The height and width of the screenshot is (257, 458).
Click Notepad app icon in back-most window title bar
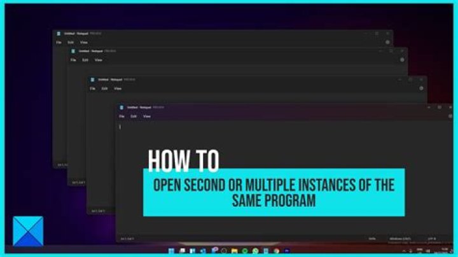point(59,34)
